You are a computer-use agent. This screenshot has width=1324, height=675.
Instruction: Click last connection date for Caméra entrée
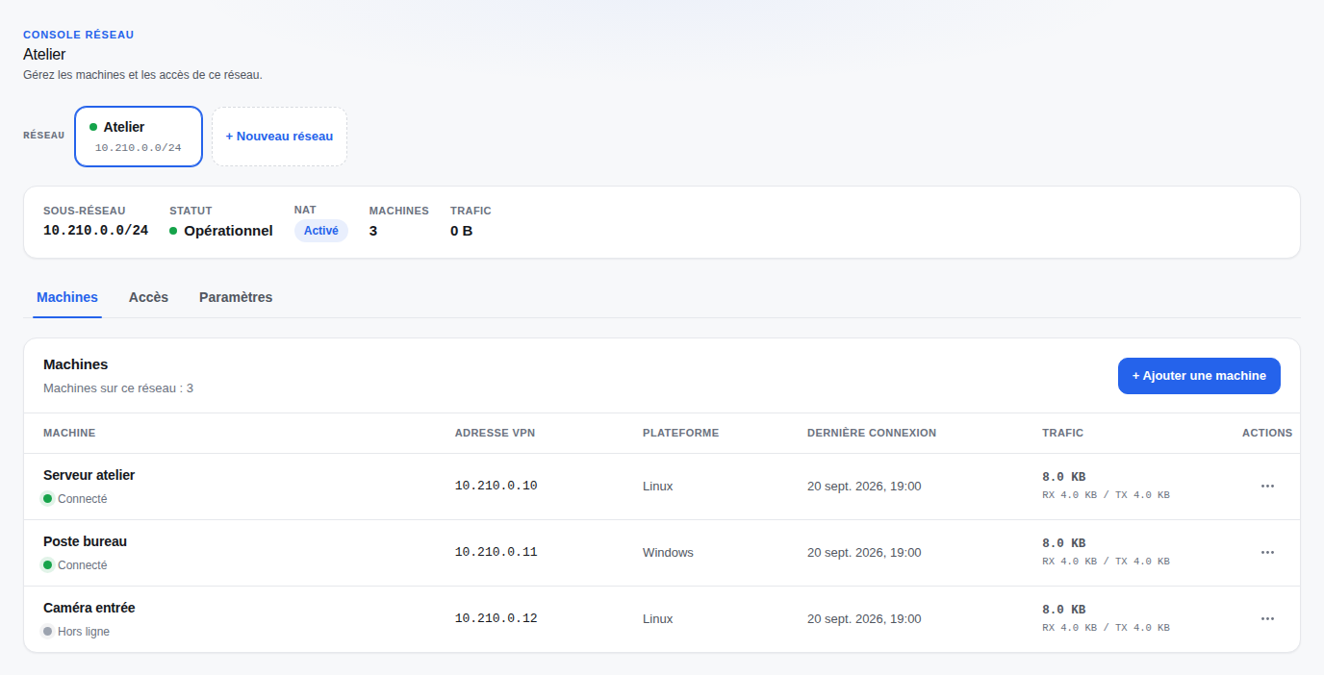pyautogui.click(x=864, y=619)
